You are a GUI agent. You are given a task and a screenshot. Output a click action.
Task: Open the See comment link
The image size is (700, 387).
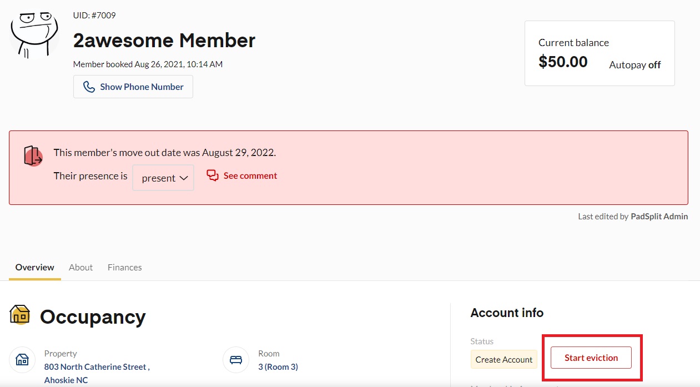tap(250, 175)
